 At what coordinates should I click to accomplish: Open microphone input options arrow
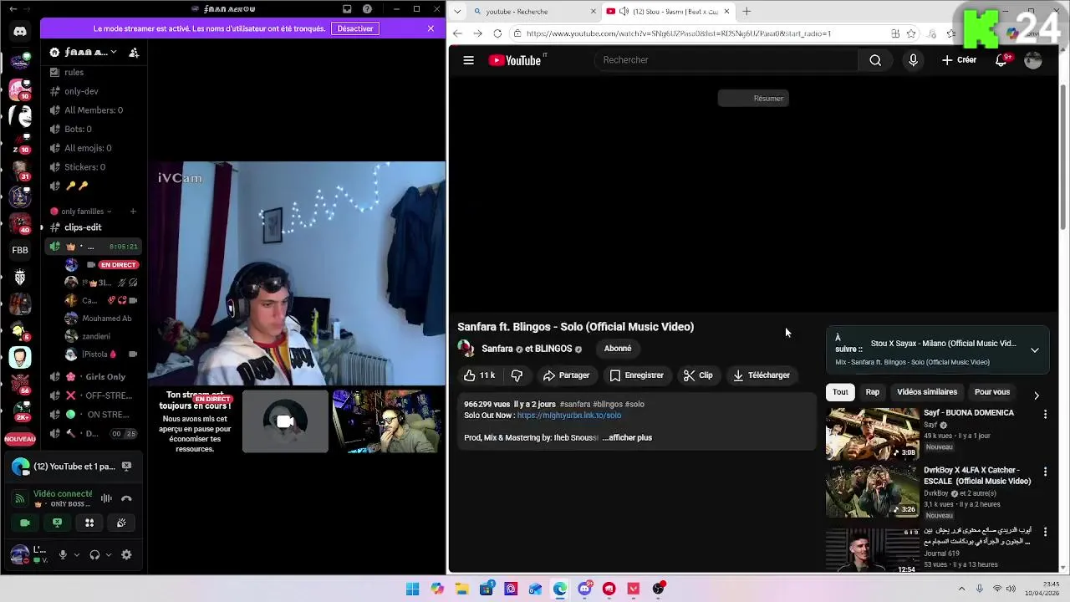tap(77, 554)
